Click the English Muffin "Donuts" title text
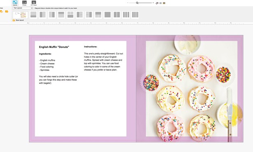 54,47
